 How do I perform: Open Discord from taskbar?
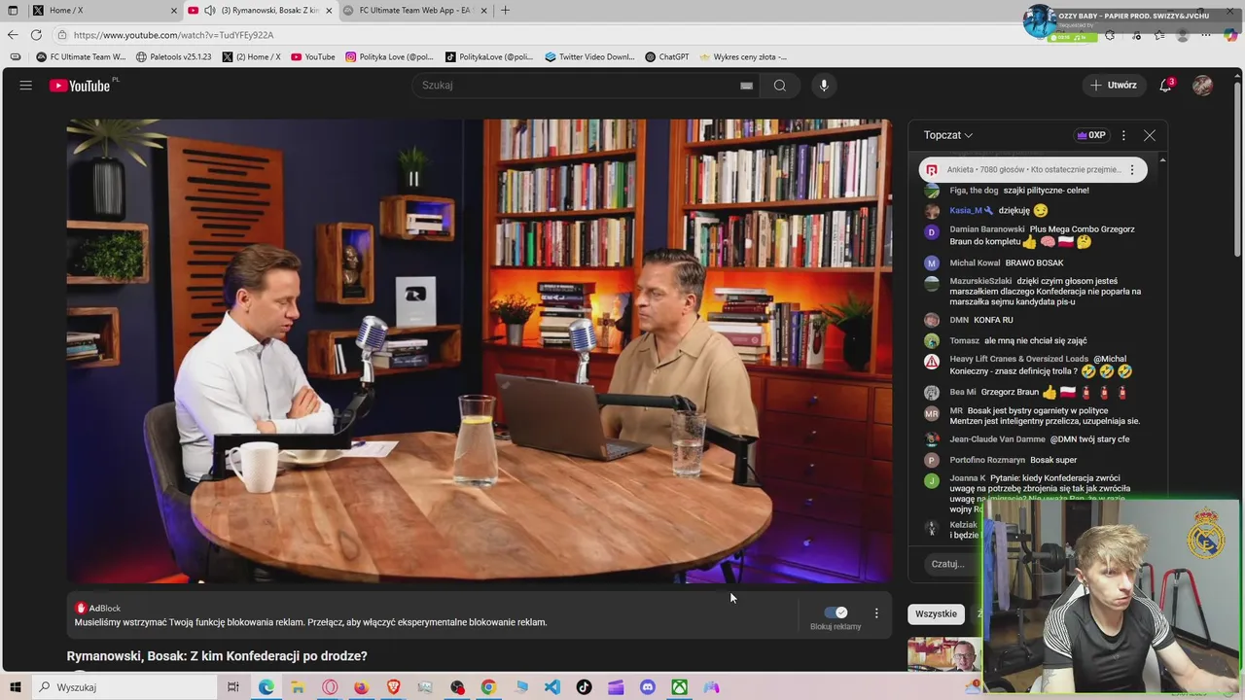point(648,687)
